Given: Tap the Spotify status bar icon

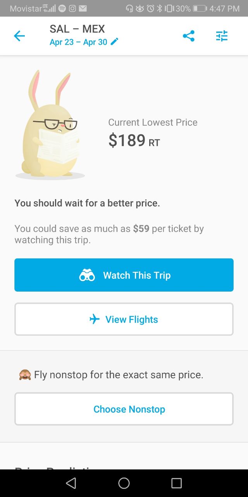Looking at the screenshot, I should tap(62, 8).
